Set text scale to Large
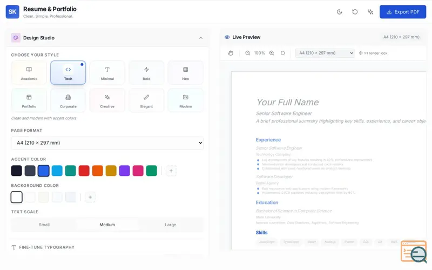This screenshot has height=270, width=432. [x=171, y=225]
